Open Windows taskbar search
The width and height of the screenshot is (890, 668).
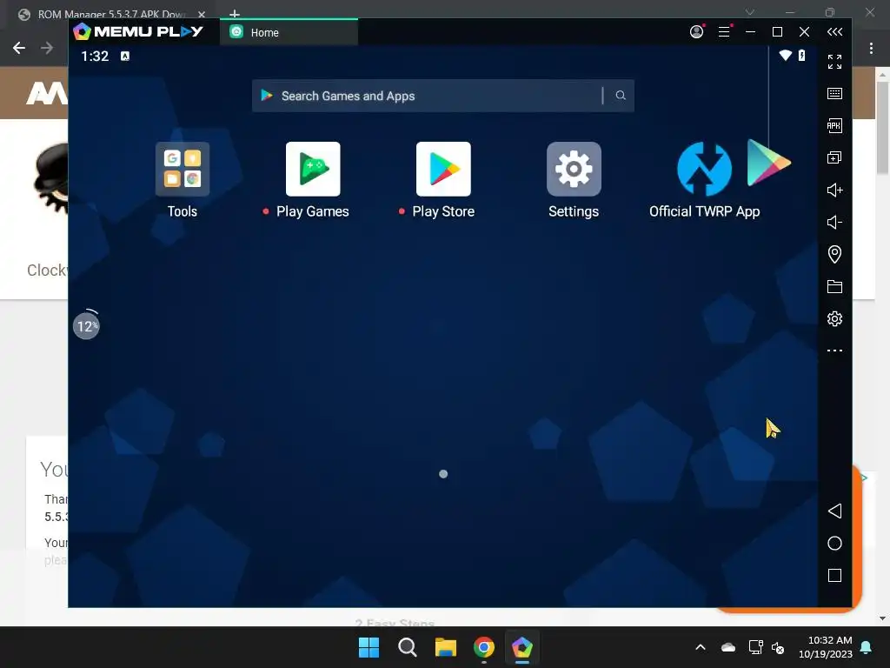pos(407,647)
